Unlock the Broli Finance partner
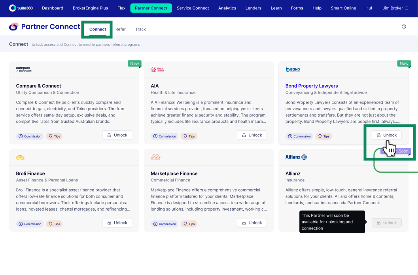 click(x=117, y=223)
